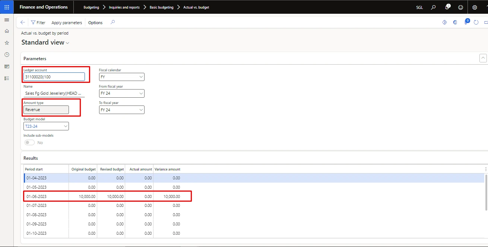Screen dimensions: 488x247
Task: Expand the Standard view selector
Action: click(45, 42)
